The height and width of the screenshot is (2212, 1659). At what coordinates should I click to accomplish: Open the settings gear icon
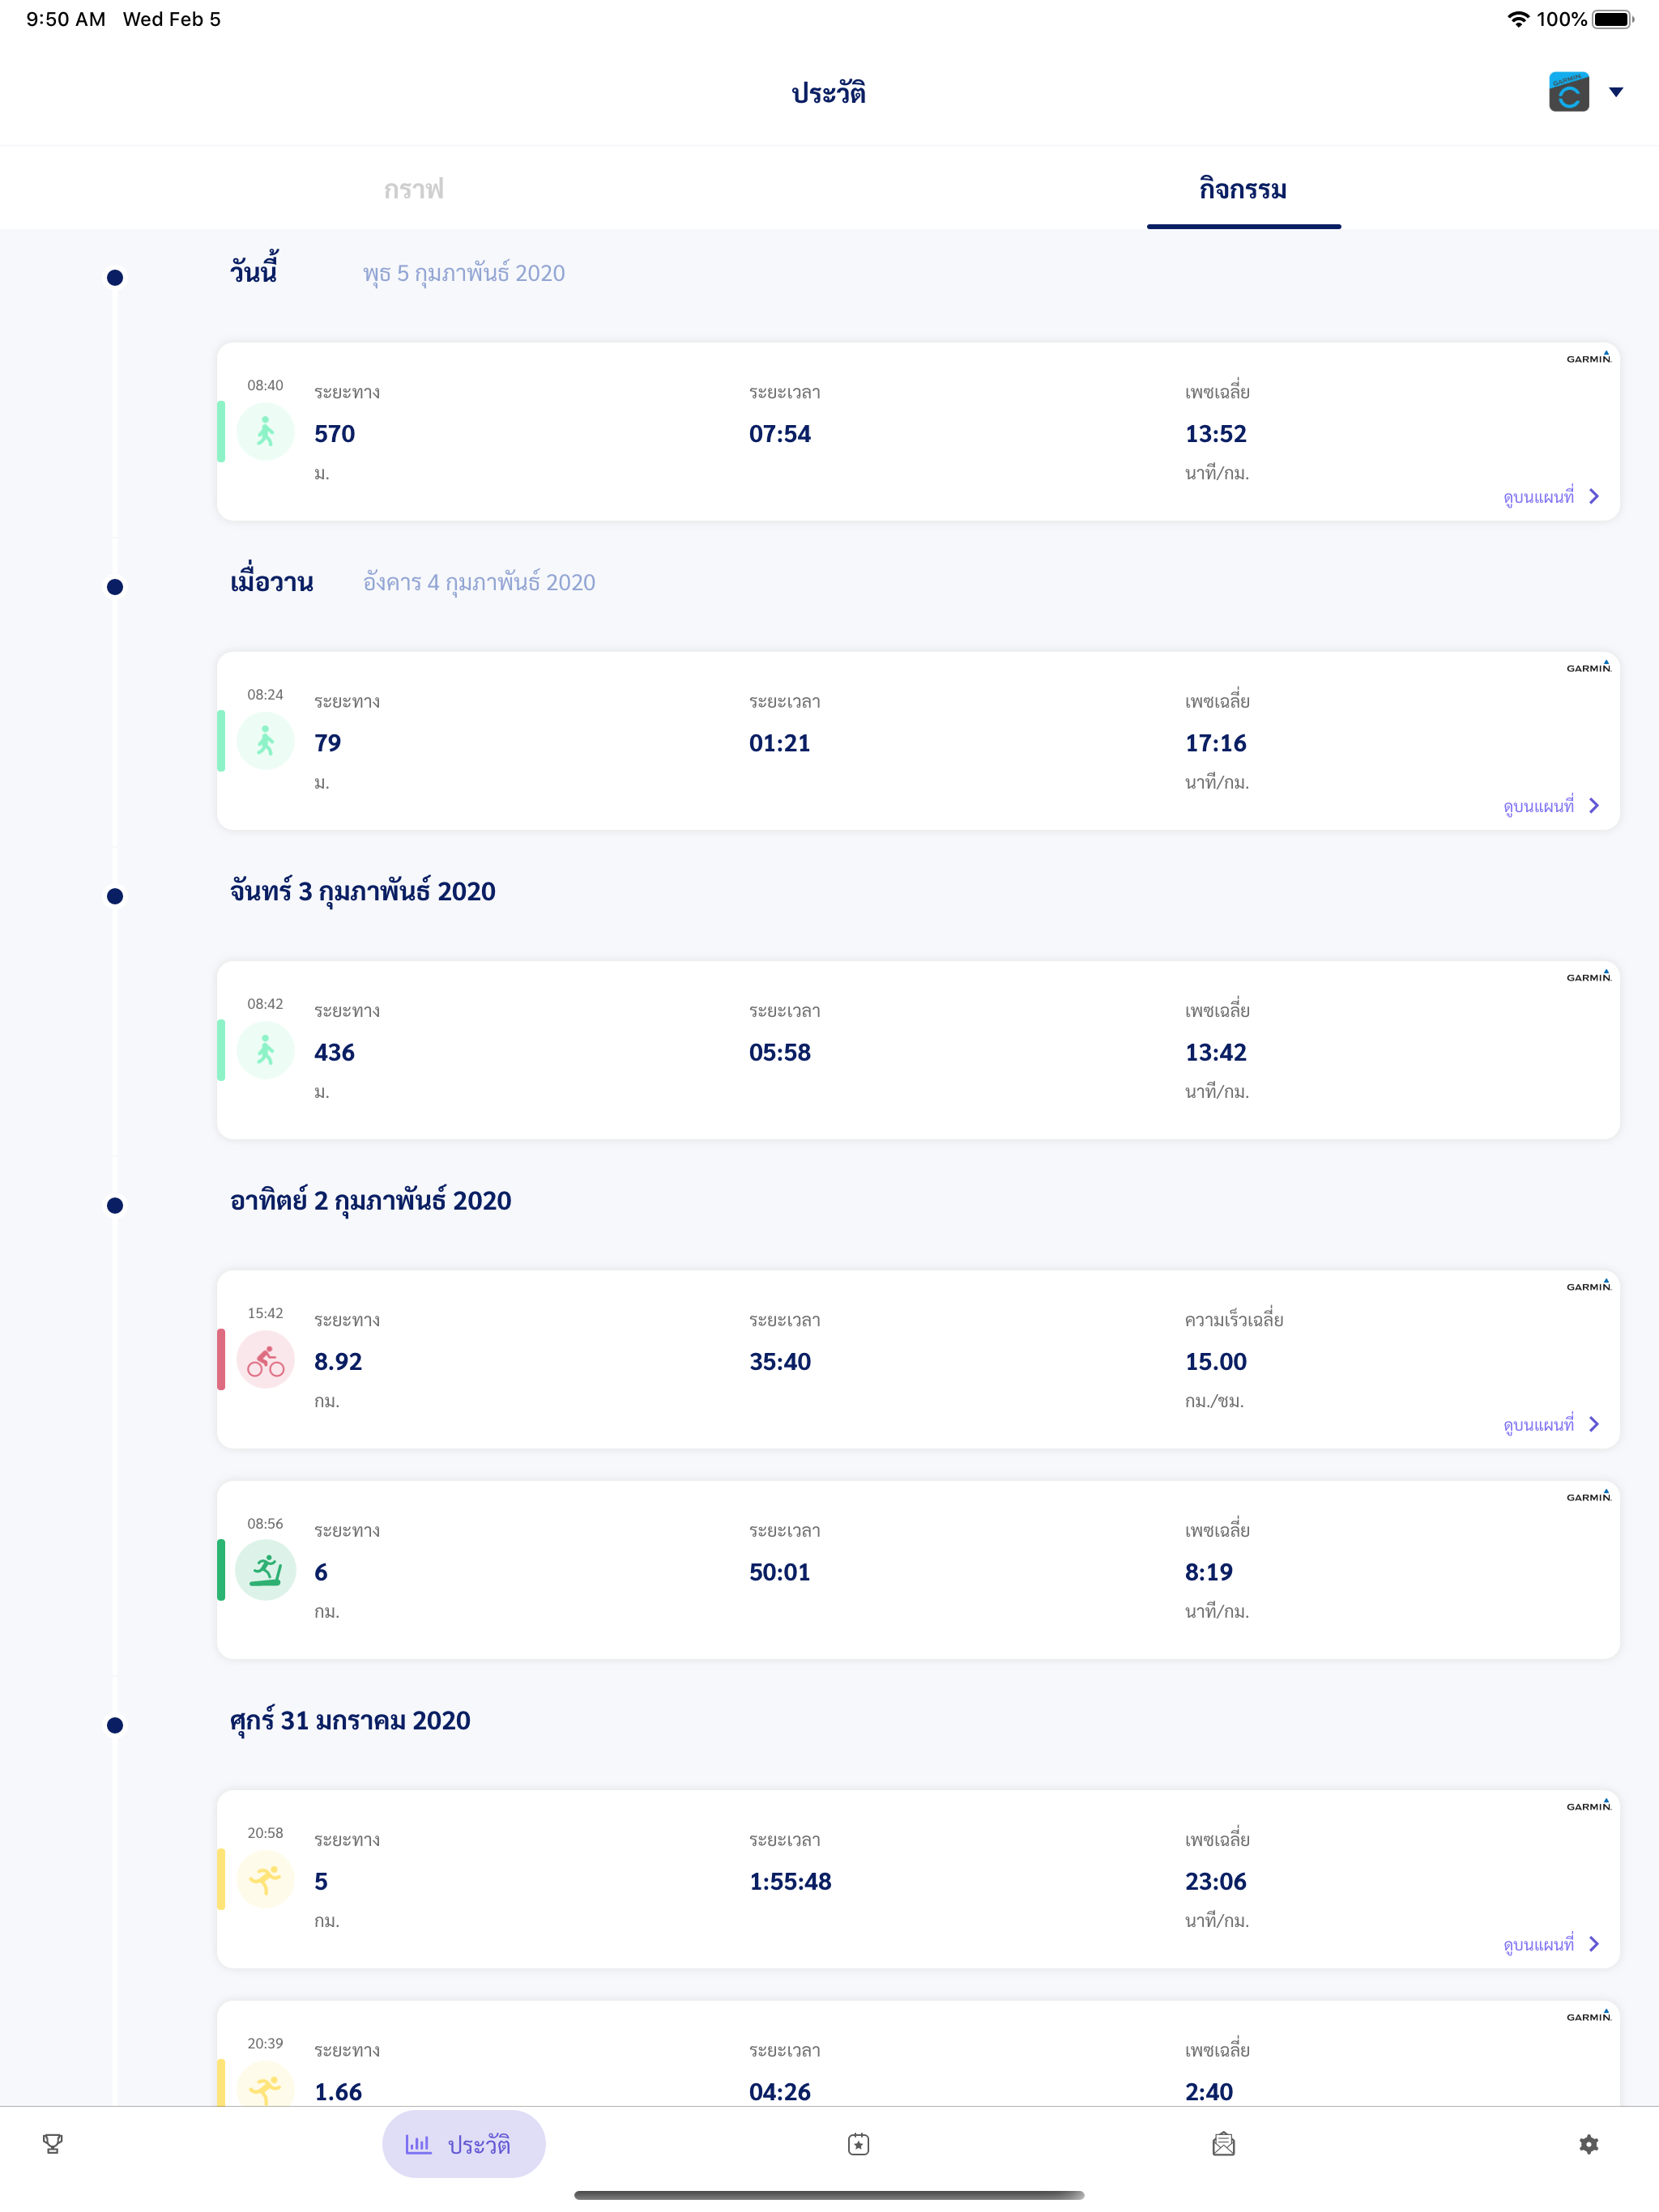click(1589, 2143)
